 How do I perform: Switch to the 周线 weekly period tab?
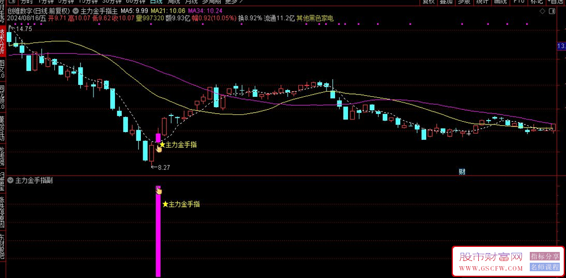click(174, 2)
